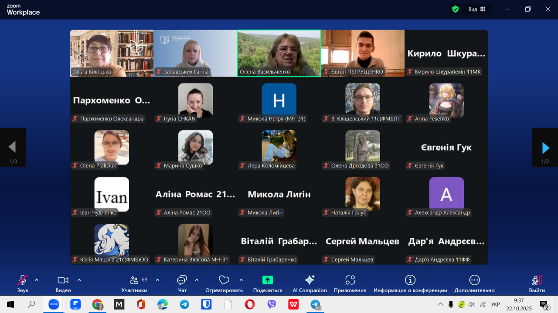558x313 pixels.
Task: Select Завадських Ганна video tile
Action: (x=195, y=53)
